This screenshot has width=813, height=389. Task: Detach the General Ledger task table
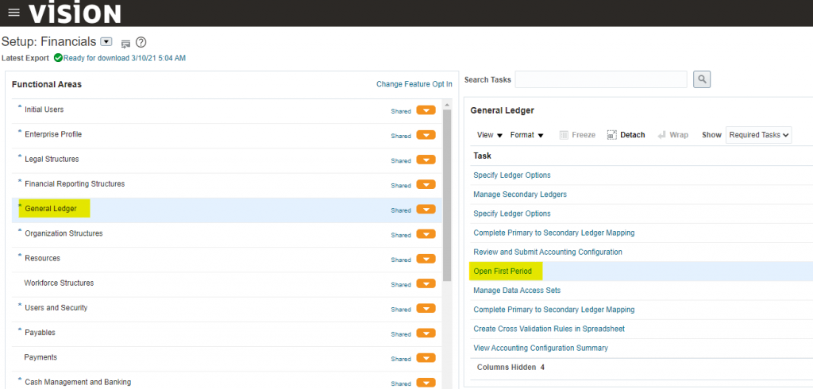626,135
